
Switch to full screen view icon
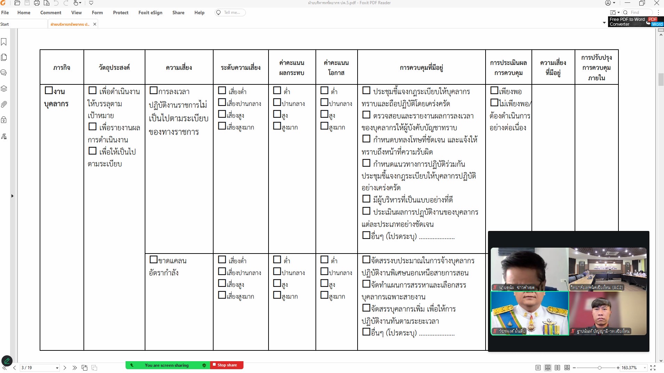coord(653,367)
